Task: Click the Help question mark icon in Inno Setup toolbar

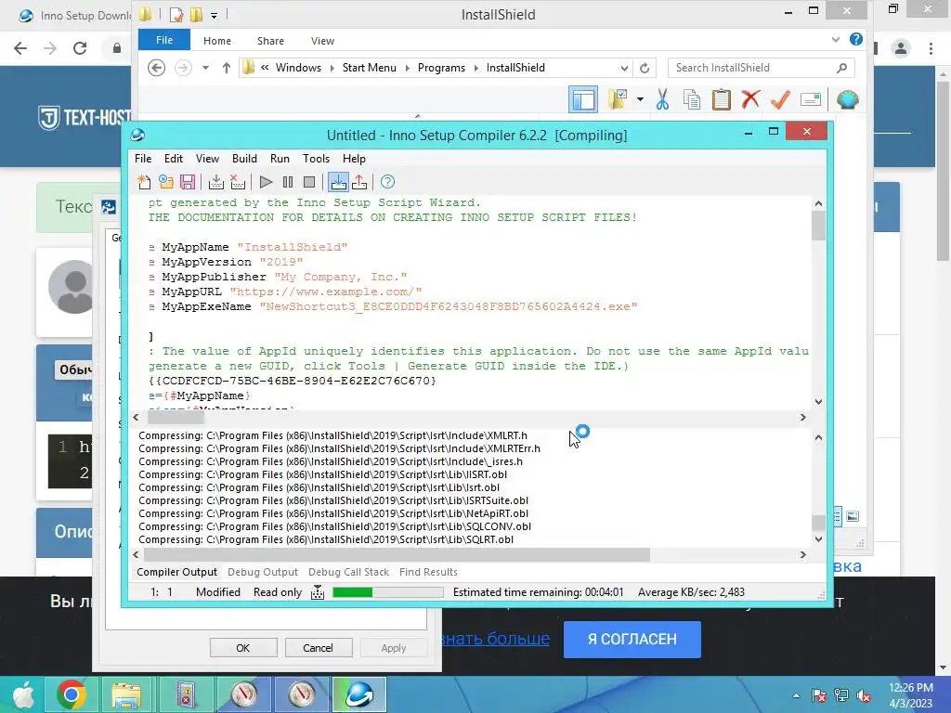Action: point(387,182)
